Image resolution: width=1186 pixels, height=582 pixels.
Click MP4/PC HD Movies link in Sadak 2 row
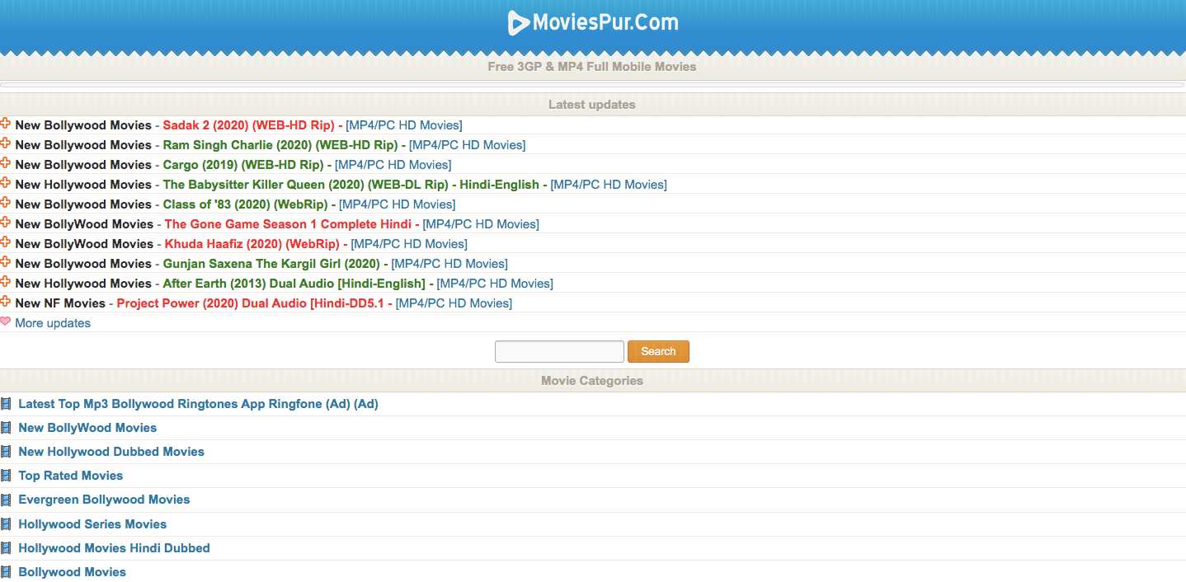(404, 125)
